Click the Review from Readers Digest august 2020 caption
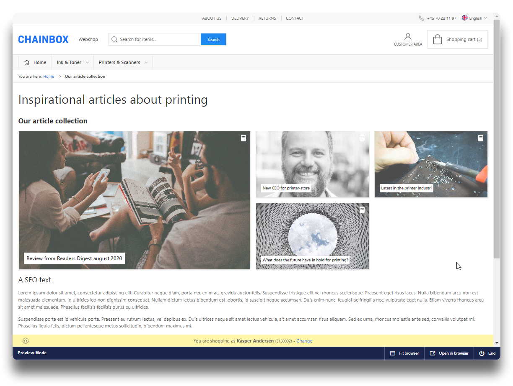Image resolution: width=513 pixels, height=386 pixels. [x=74, y=258]
